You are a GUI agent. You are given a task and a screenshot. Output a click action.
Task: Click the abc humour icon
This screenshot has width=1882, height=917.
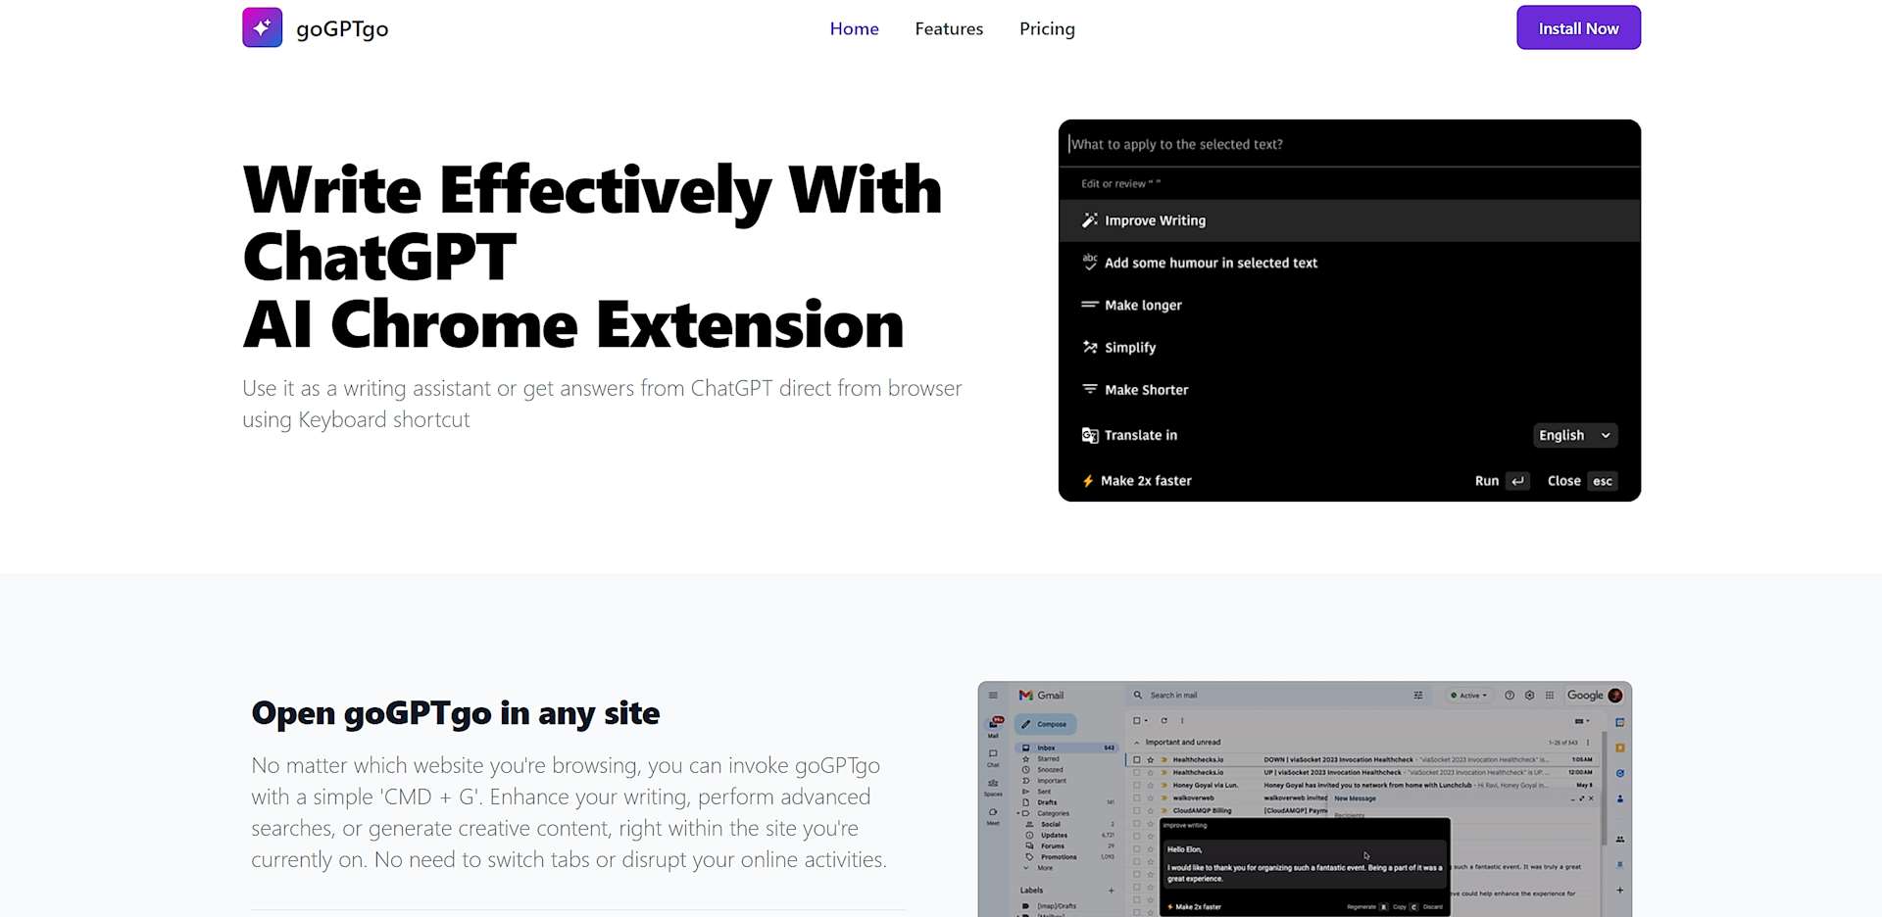point(1089,262)
